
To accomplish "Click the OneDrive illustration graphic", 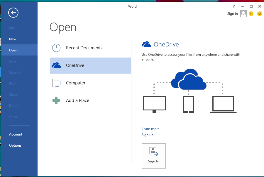I will pyautogui.click(x=189, y=91).
